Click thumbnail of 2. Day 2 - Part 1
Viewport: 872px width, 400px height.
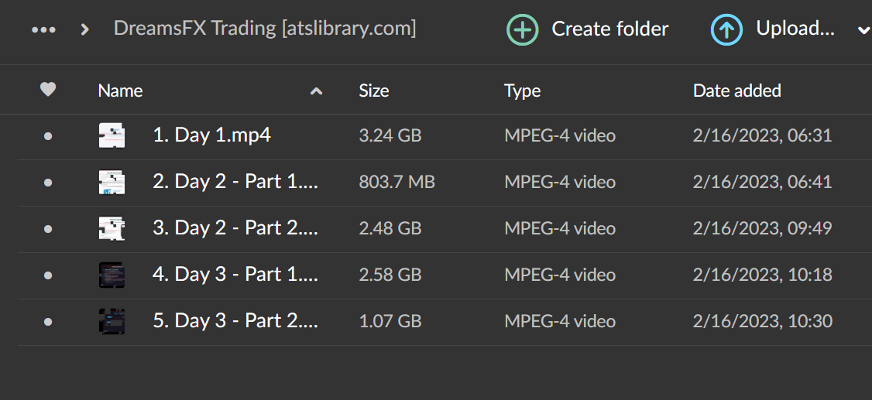tap(112, 182)
